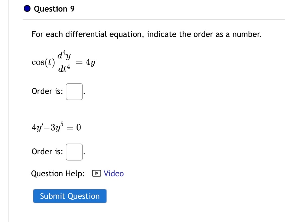Click the instructions line about indicating the order
The height and width of the screenshot is (222, 285).
pos(146,34)
